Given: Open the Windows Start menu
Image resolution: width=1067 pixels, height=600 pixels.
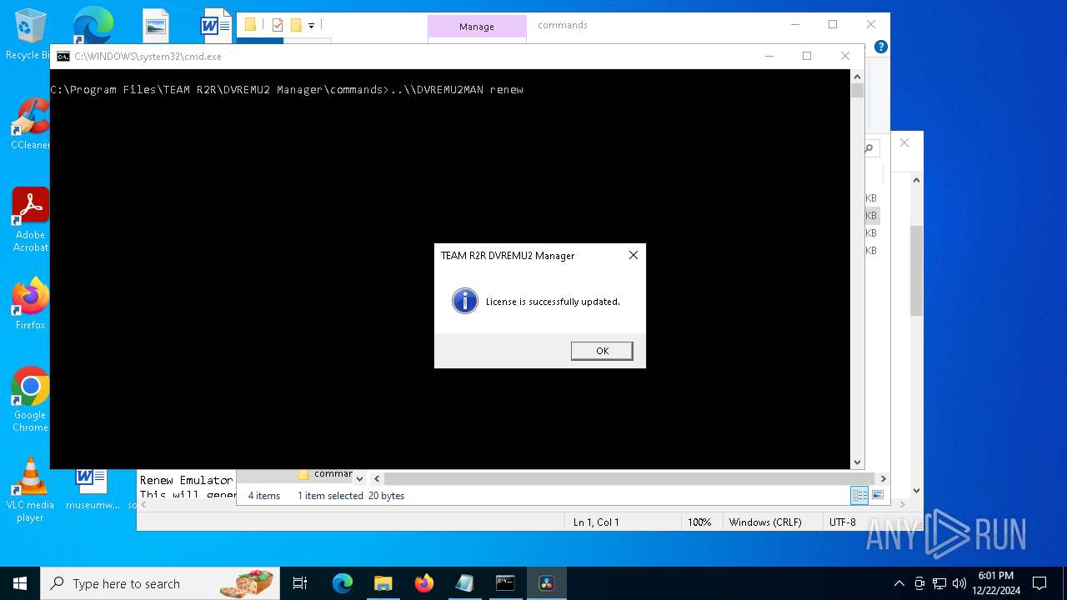Looking at the screenshot, I should pos(20,583).
